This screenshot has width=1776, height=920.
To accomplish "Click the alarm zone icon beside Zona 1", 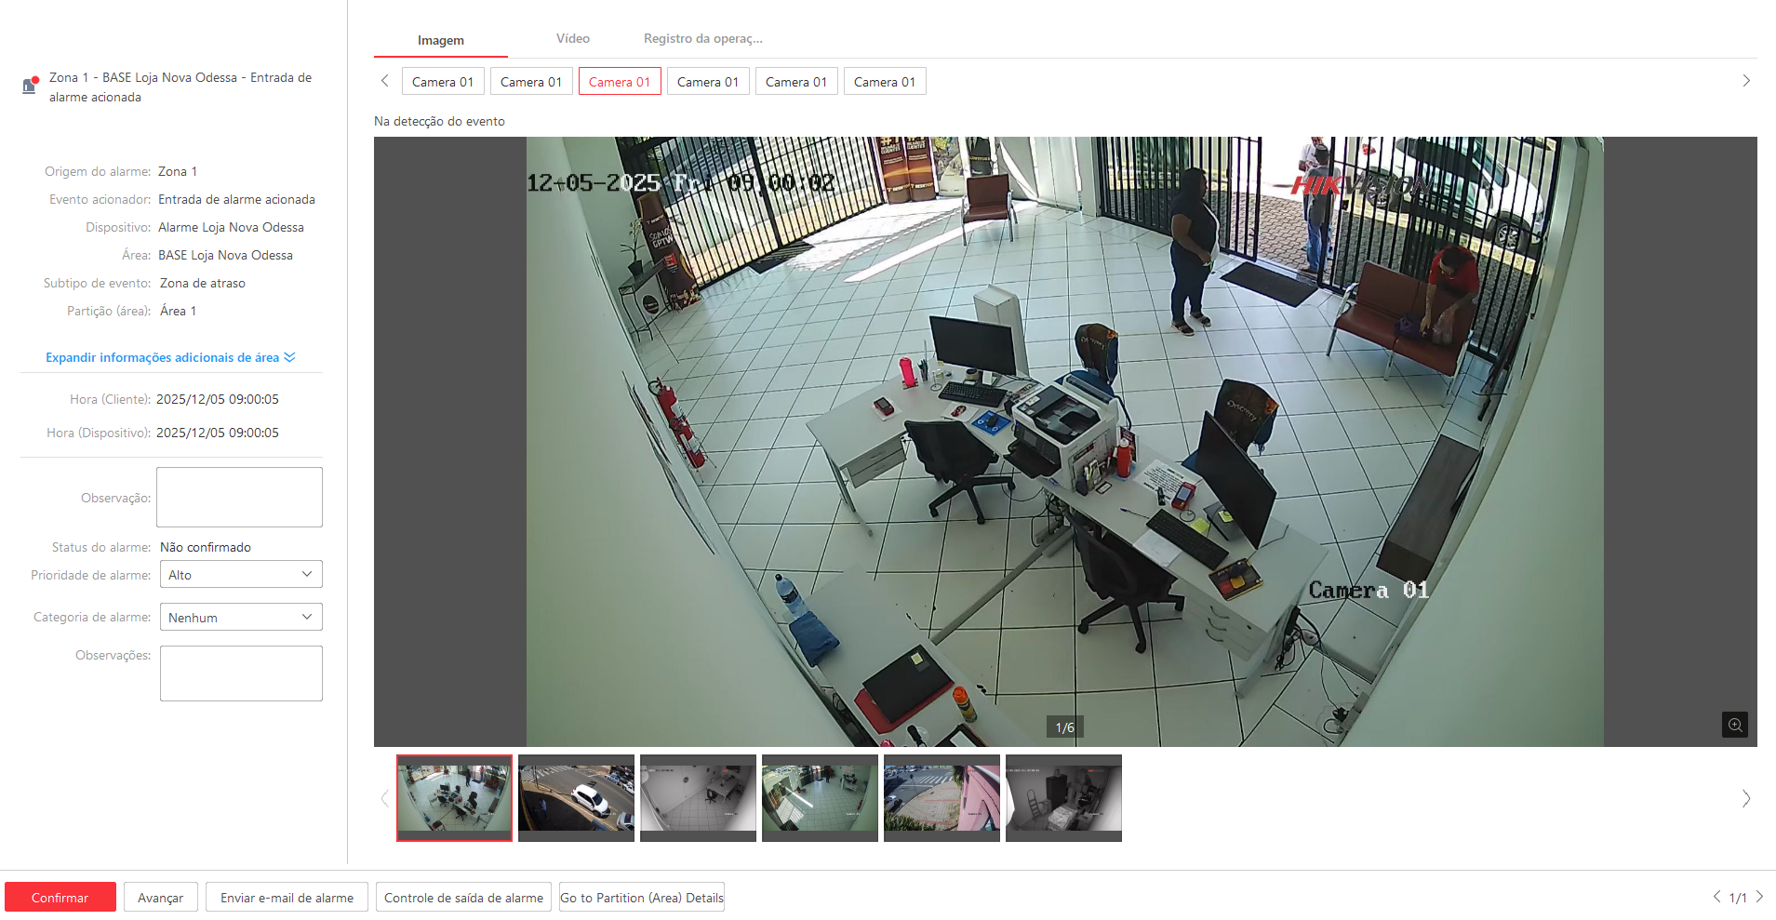I will [x=30, y=86].
